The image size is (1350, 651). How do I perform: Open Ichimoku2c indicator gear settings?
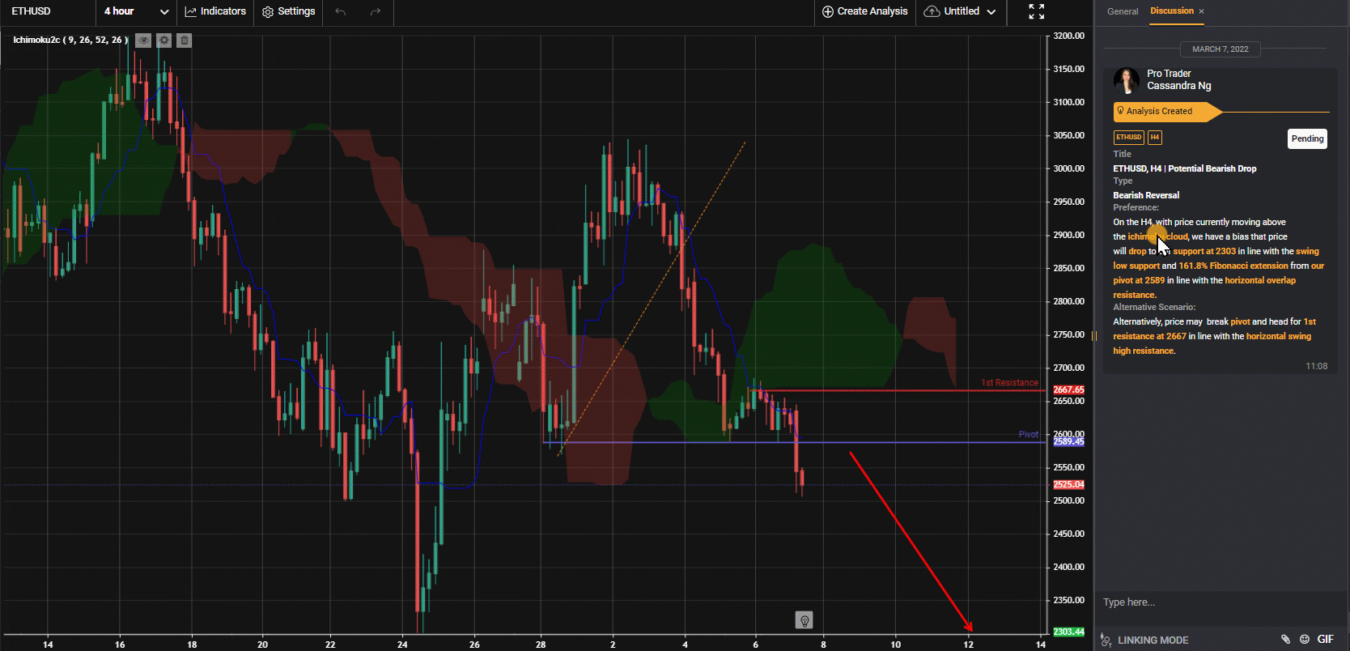(164, 40)
